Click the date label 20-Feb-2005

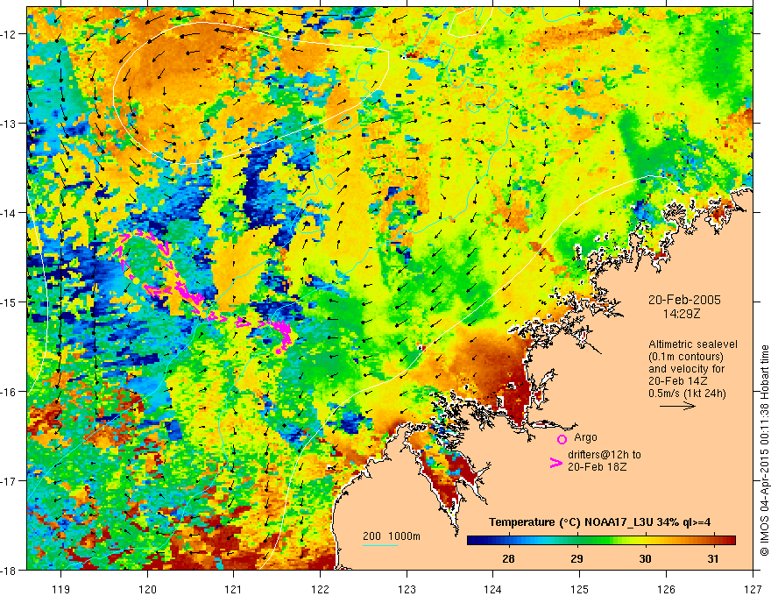pyautogui.click(x=684, y=300)
